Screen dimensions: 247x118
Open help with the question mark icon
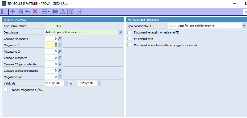click(72, 11)
